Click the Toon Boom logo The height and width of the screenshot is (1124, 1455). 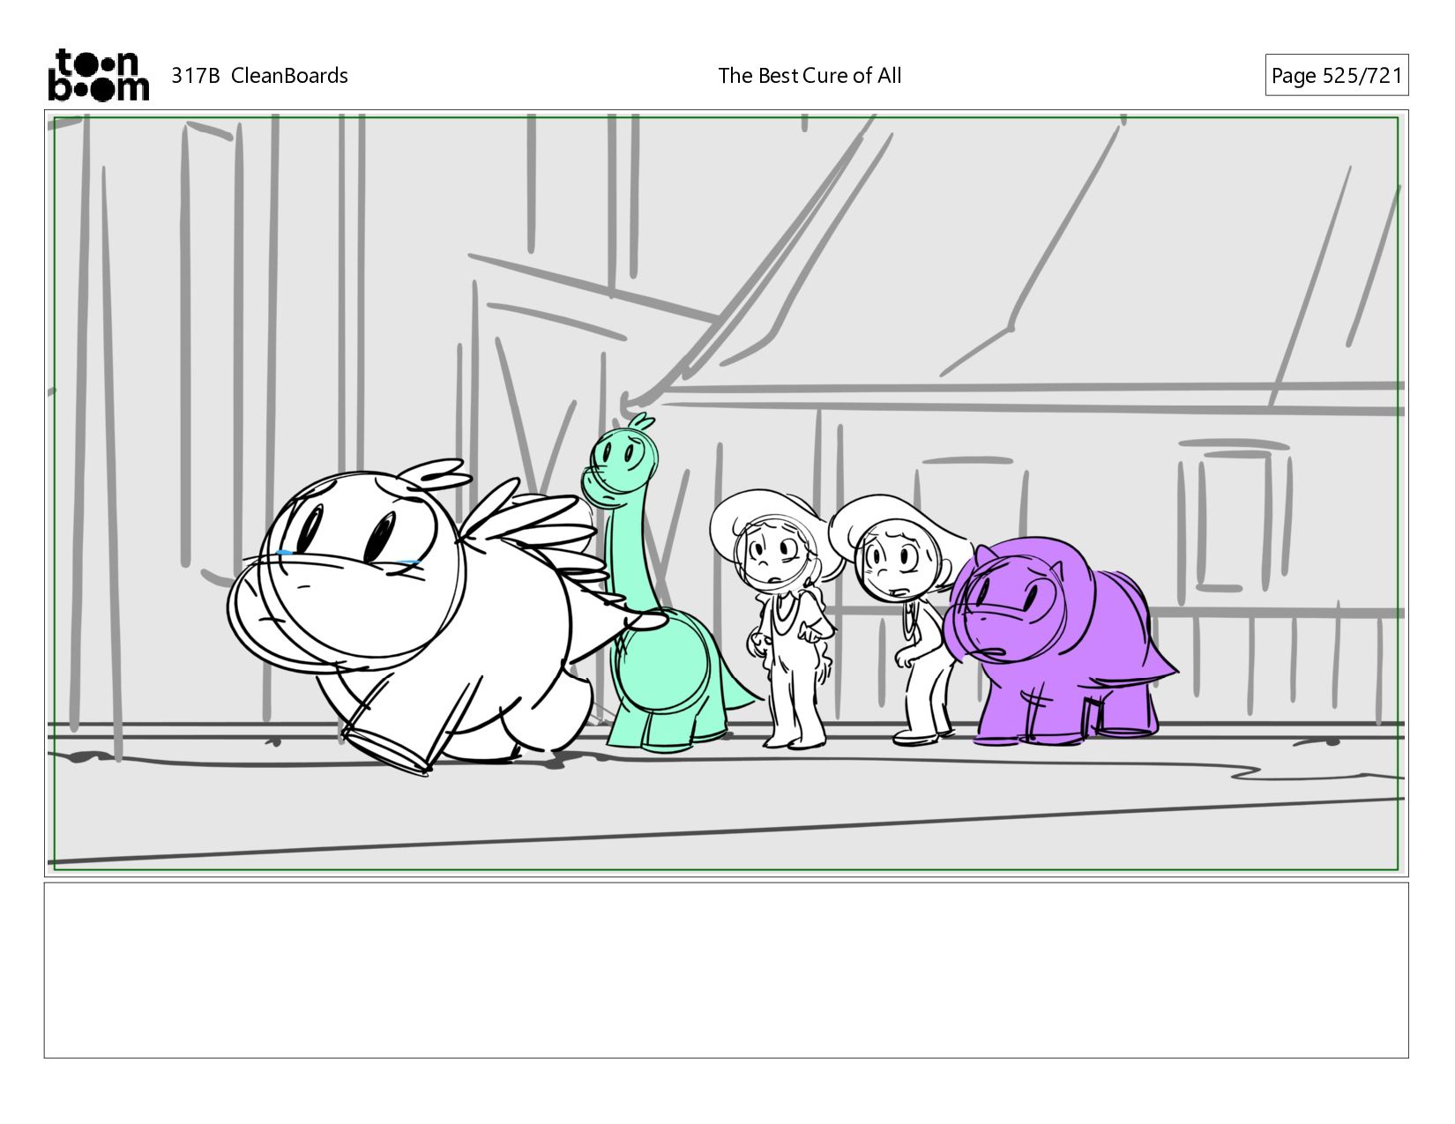(98, 75)
